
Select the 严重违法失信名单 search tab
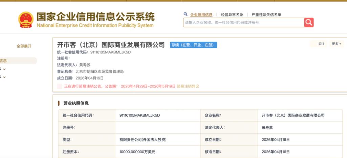266,15
